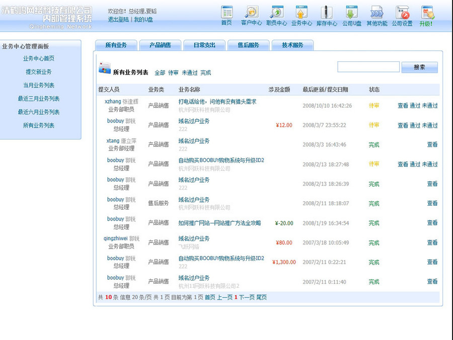Open business 如何推广网站—网站推广方法全攻略
This screenshot has height=340, width=453.
pyautogui.click(x=219, y=223)
